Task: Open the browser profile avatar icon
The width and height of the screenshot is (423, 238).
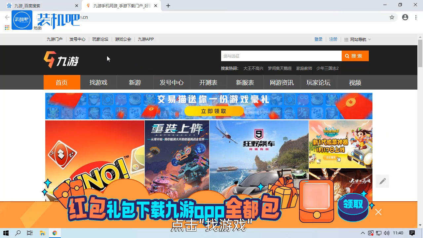Action: point(405,17)
